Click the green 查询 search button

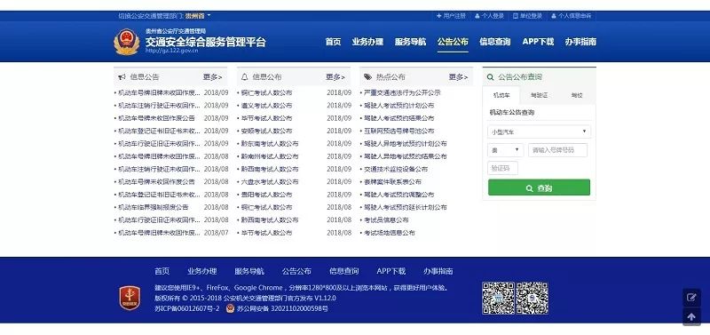point(539,187)
